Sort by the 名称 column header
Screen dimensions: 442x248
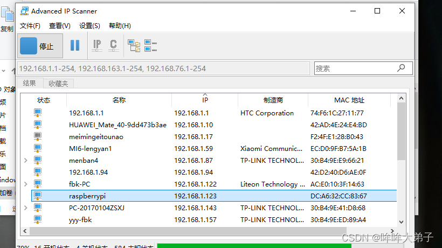click(119, 100)
